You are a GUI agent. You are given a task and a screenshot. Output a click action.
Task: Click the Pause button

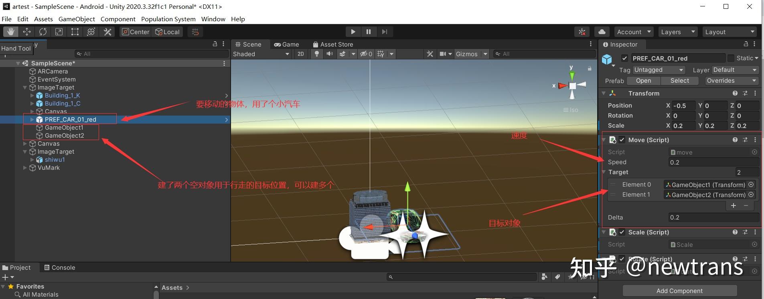click(x=369, y=32)
